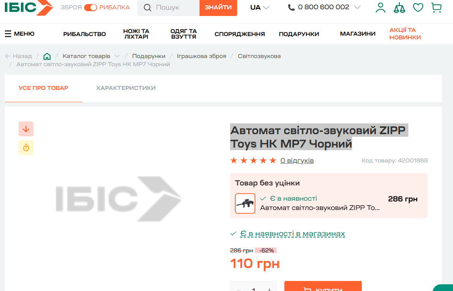This screenshot has width=453, height=291.
Task: Open the ПОДАРУНКИ menu item
Action: pyautogui.click(x=299, y=34)
